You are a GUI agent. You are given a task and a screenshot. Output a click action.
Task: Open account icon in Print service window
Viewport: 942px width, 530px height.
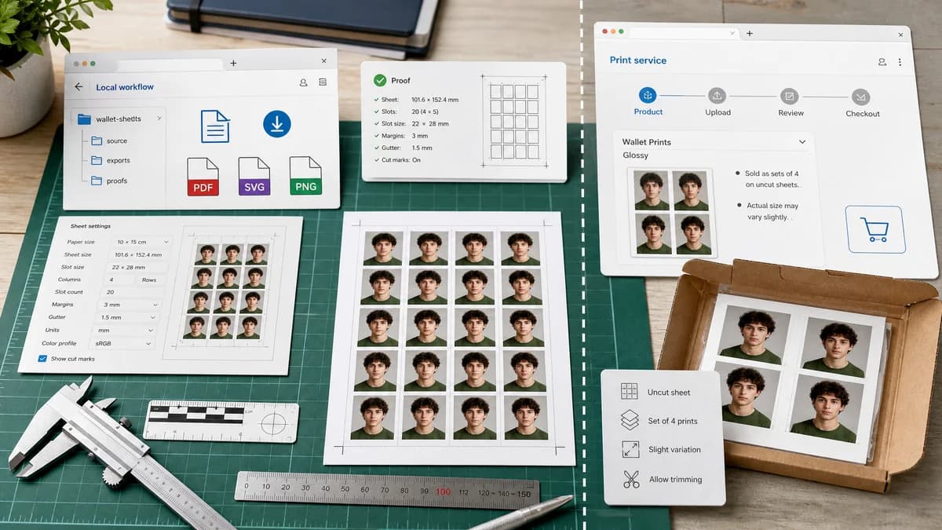pos(882,62)
